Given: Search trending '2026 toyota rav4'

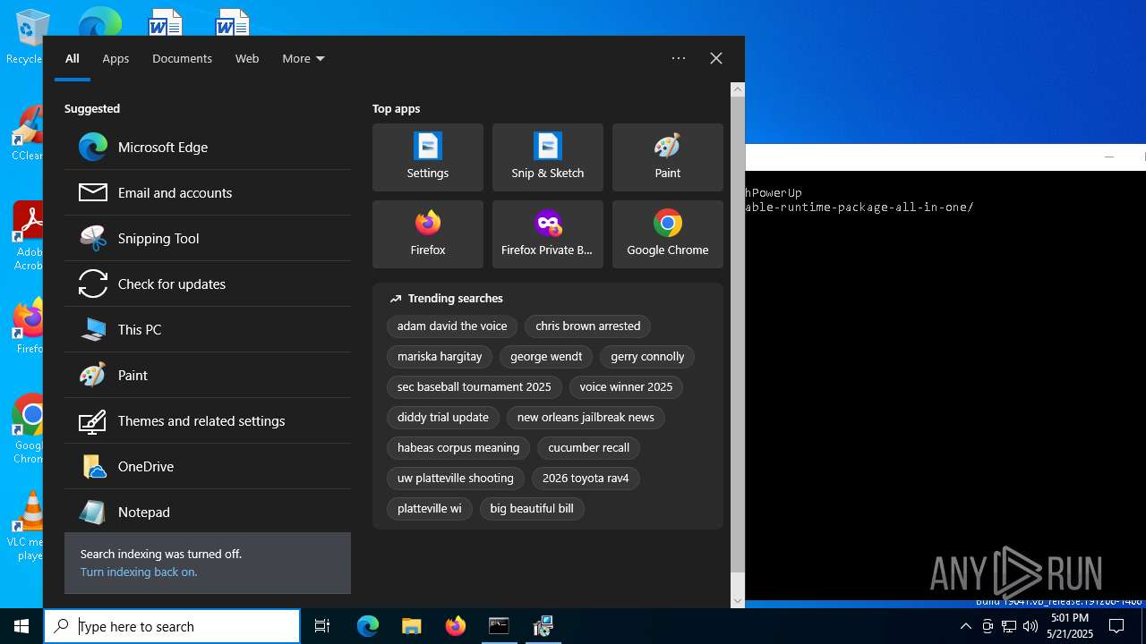Looking at the screenshot, I should pos(586,479).
